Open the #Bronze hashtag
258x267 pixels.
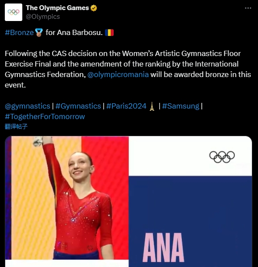tap(19, 32)
